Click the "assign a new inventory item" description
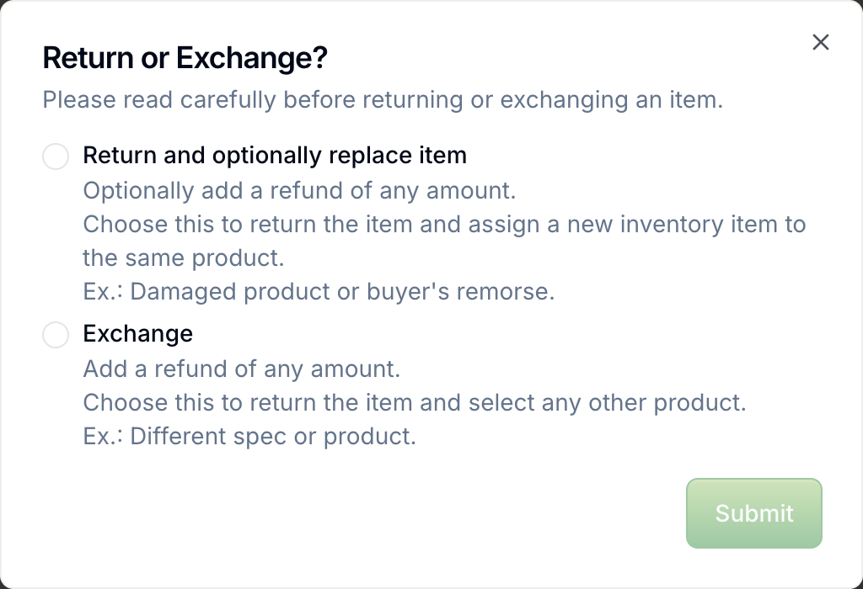The height and width of the screenshot is (589, 863). coord(444,224)
